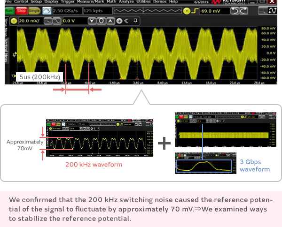Click the waveform cursor icon at top right
Image resolution: width=282 pixels, height=227 pixels.
[x=273, y=10]
